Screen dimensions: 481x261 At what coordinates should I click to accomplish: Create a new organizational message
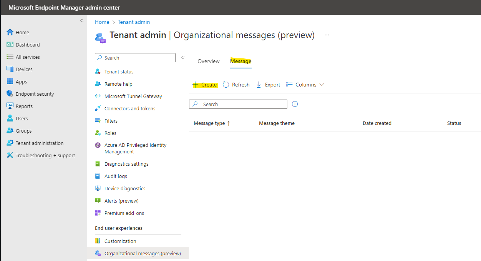pos(205,85)
